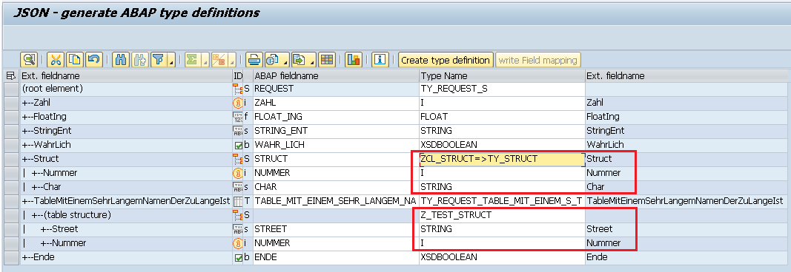Click the table icon in TABLE_MIT_EINEM row

(x=238, y=201)
